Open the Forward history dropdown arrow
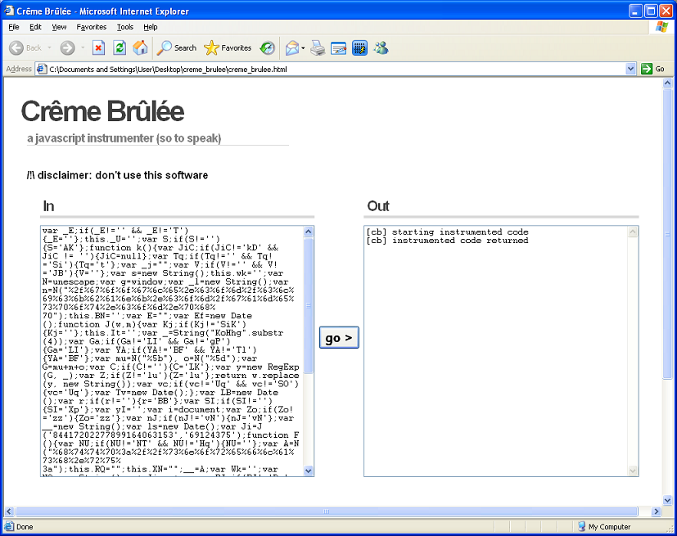The width and height of the screenshot is (677, 536). pos(83,48)
